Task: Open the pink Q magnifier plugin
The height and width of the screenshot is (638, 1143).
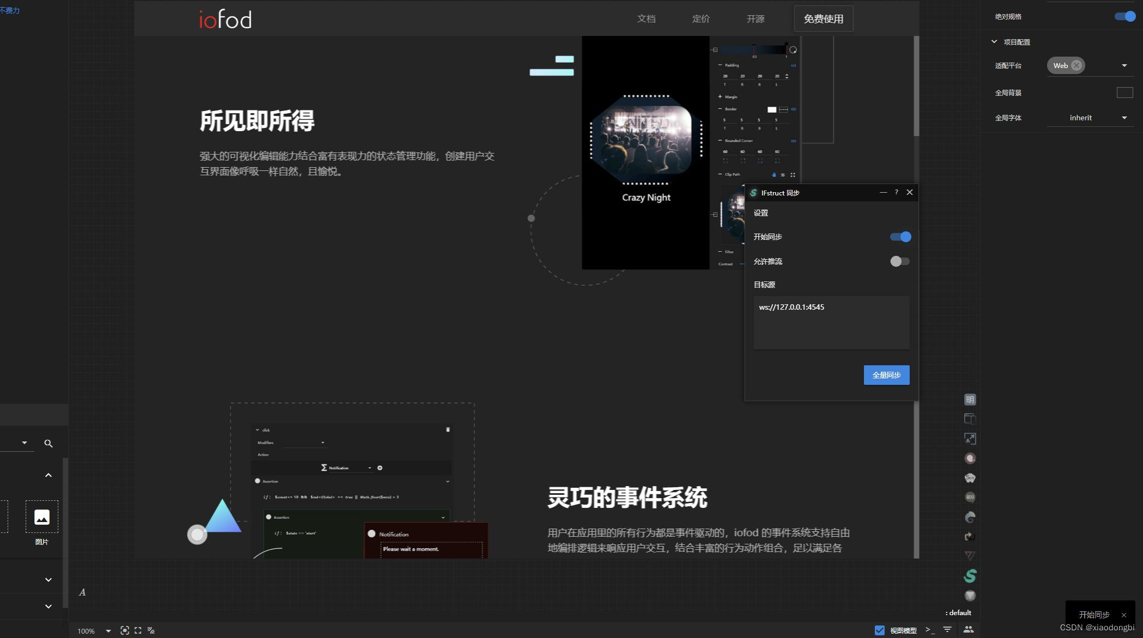Action: (970, 458)
